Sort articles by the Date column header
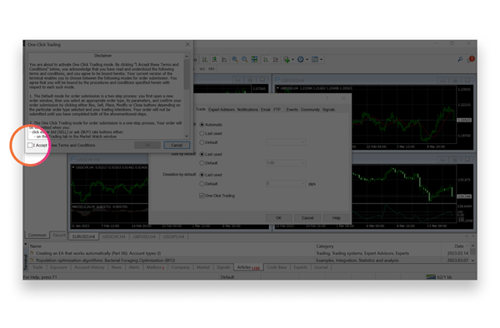 click(459, 246)
